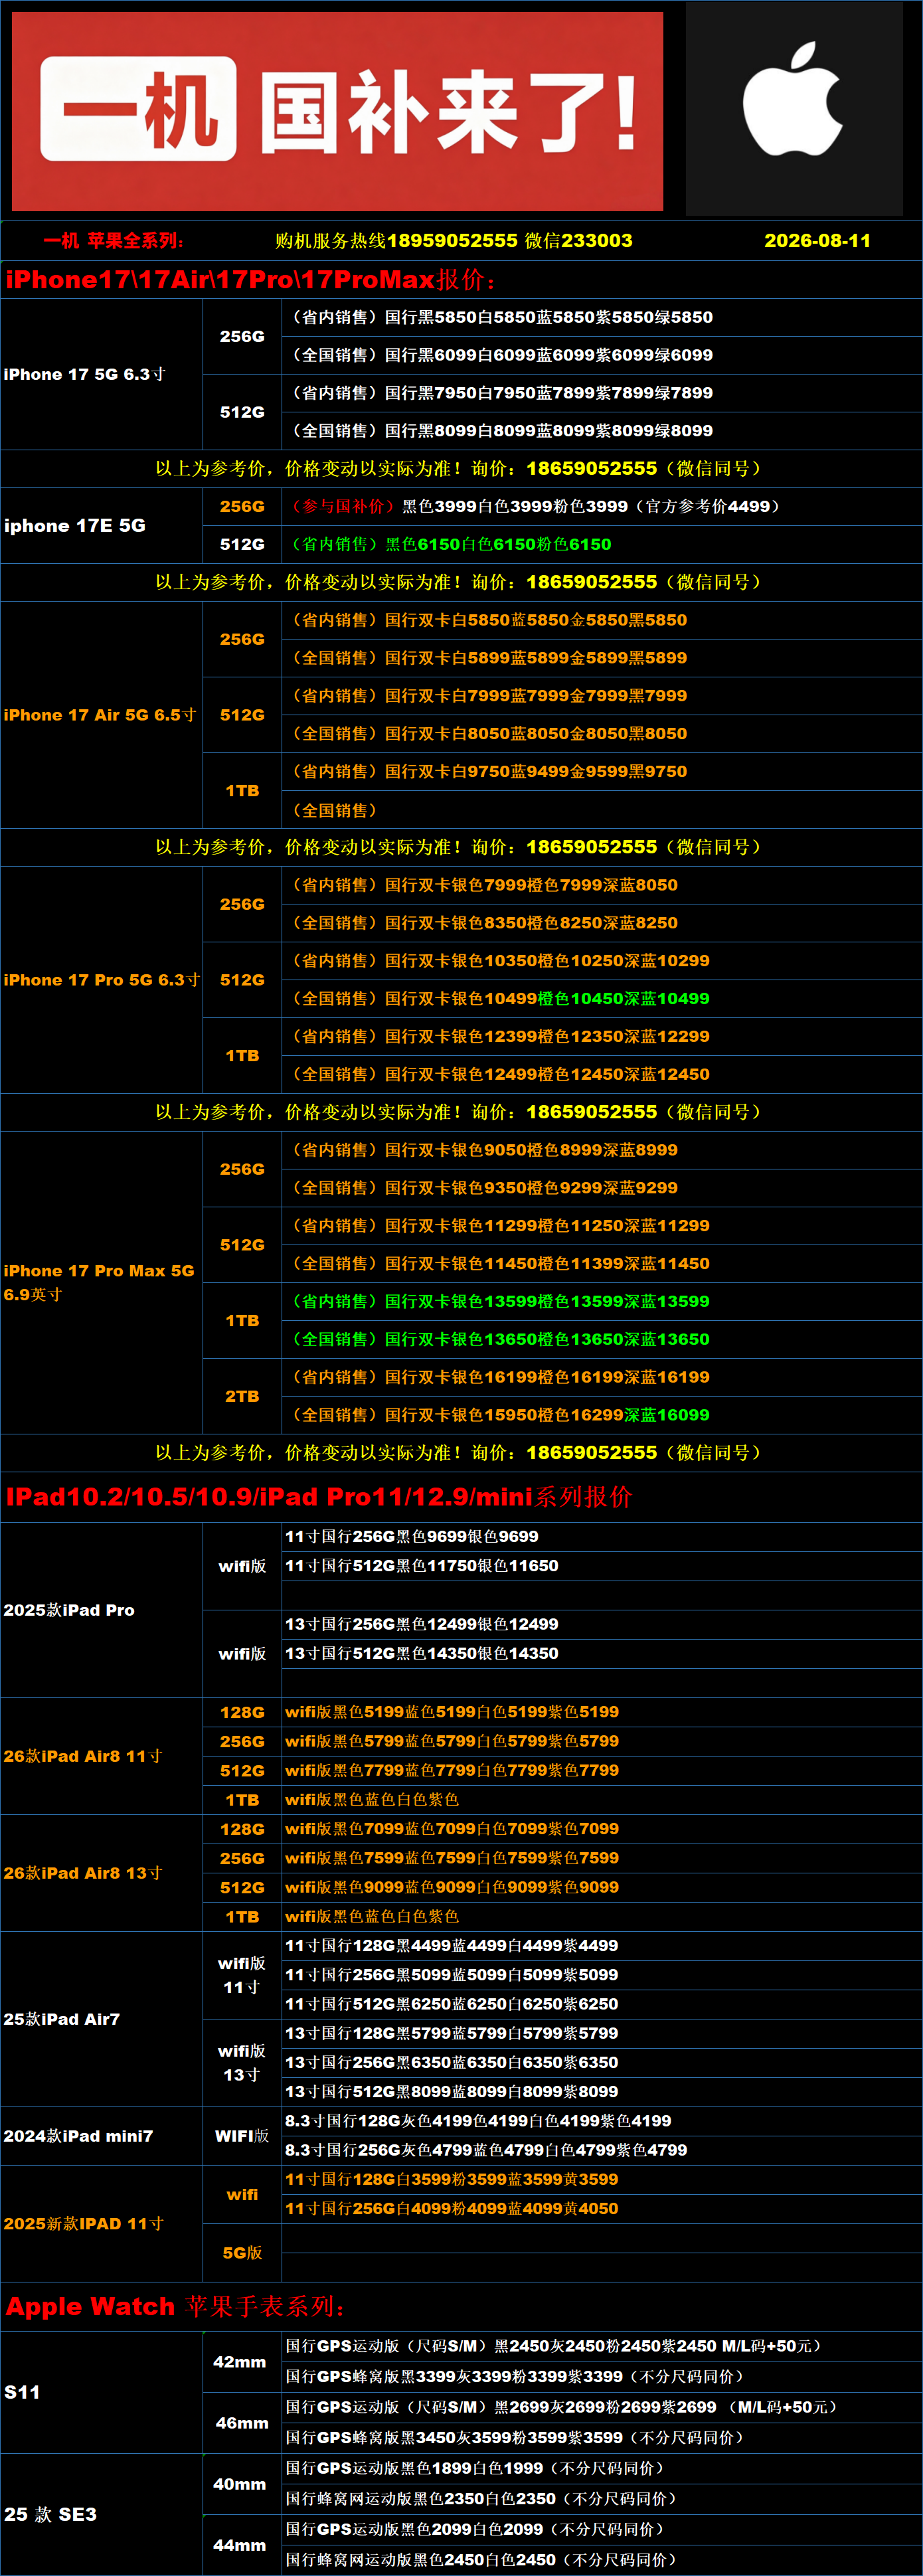Click the Pro row 银色10350橙色10250深蓝10299
923x2576 pixels.
point(602,961)
